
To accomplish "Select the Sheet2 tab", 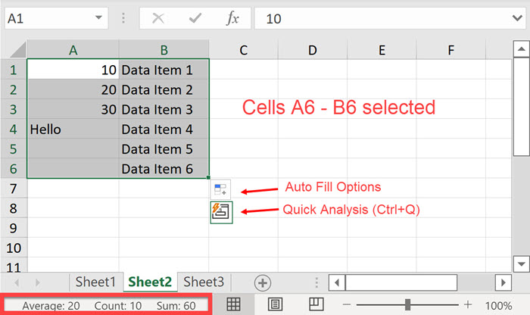I will 150,282.
